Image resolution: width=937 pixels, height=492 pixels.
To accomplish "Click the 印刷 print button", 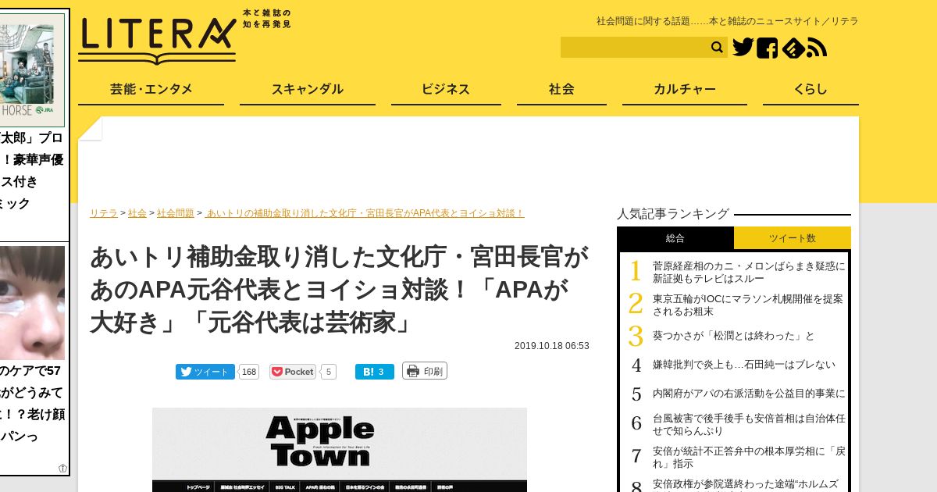I will (x=425, y=371).
